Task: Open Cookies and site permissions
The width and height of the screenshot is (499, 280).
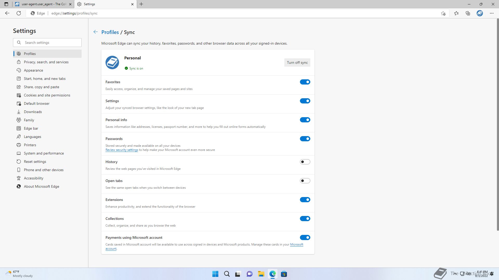Action: click(47, 95)
